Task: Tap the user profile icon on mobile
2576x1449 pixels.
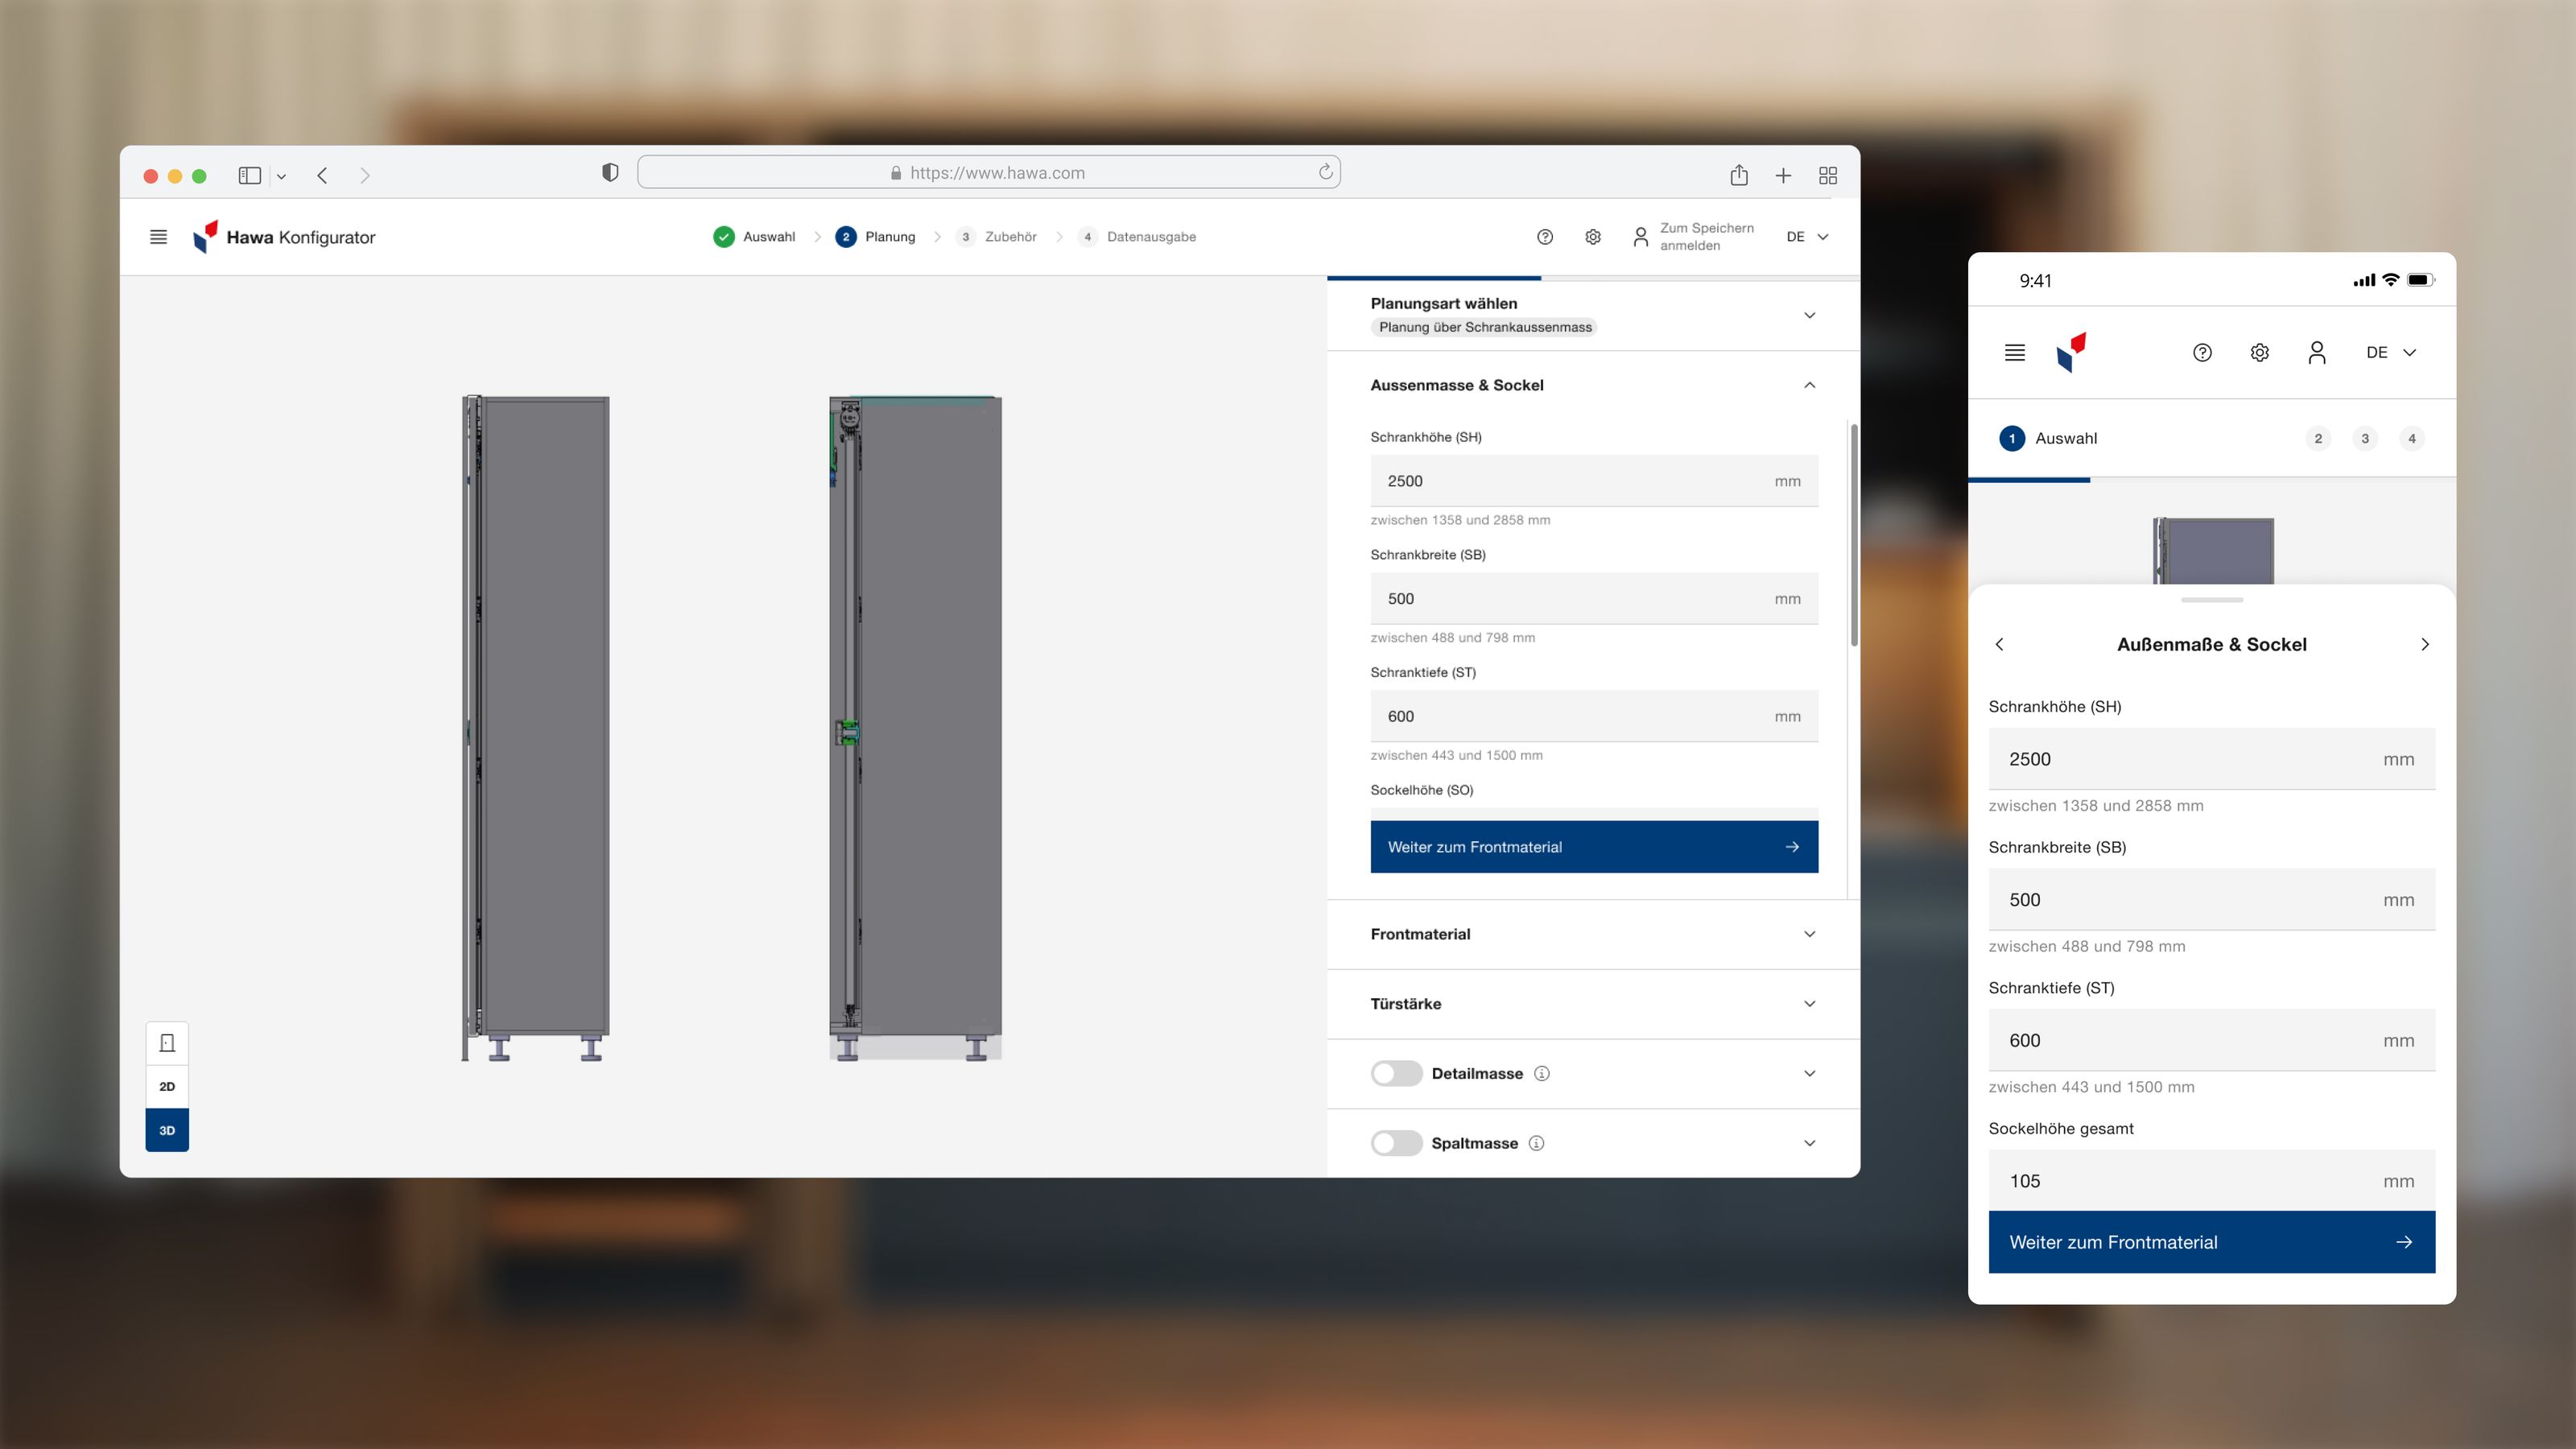Action: coord(2316,352)
